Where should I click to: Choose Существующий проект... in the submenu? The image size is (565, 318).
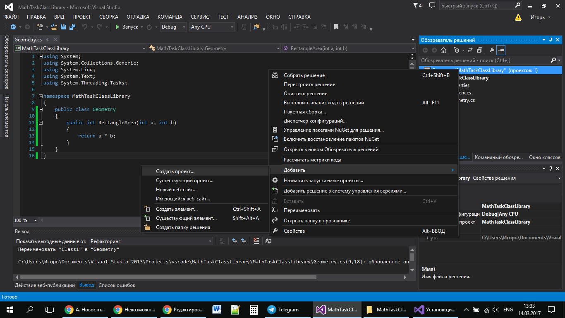205,181
